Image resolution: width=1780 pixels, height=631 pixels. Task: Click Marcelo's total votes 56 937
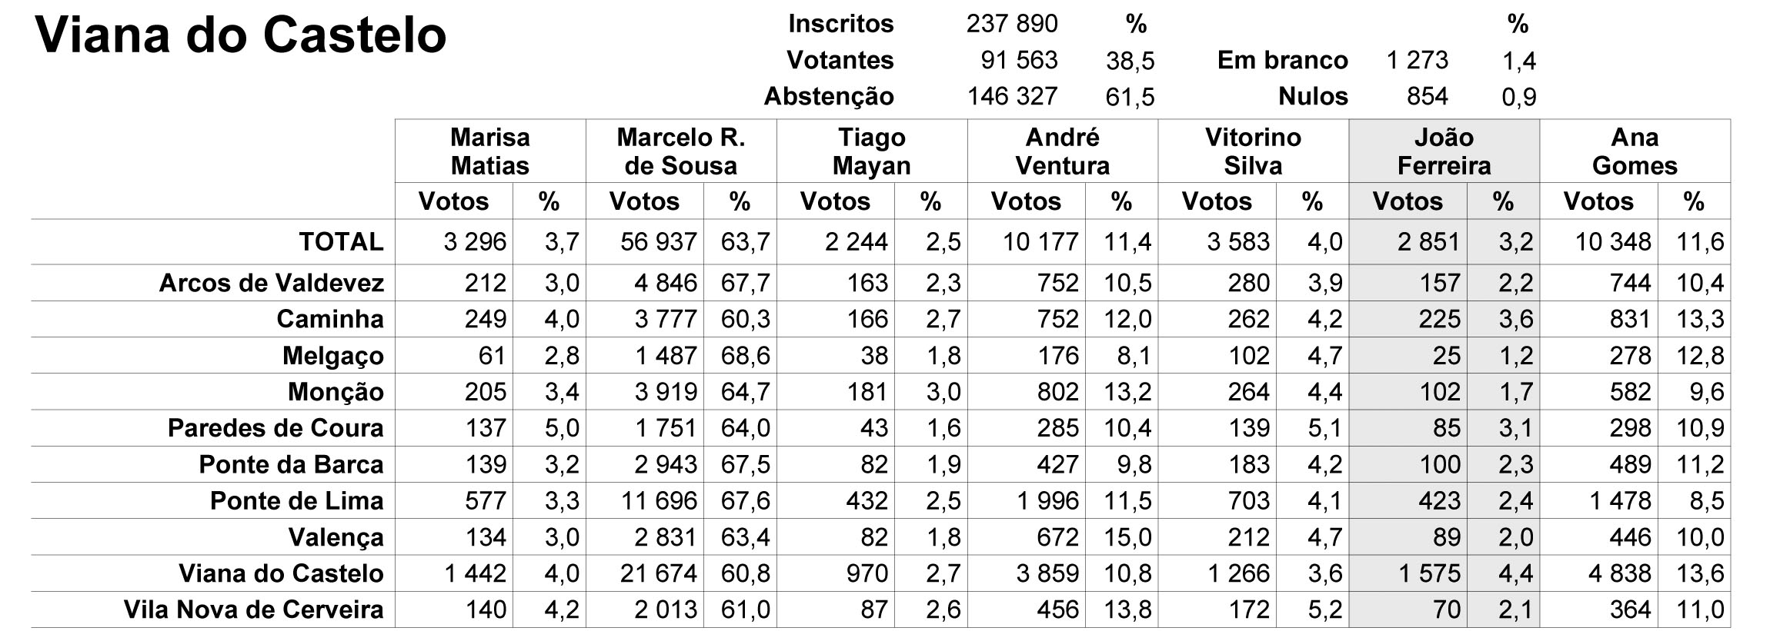(x=659, y=241)
